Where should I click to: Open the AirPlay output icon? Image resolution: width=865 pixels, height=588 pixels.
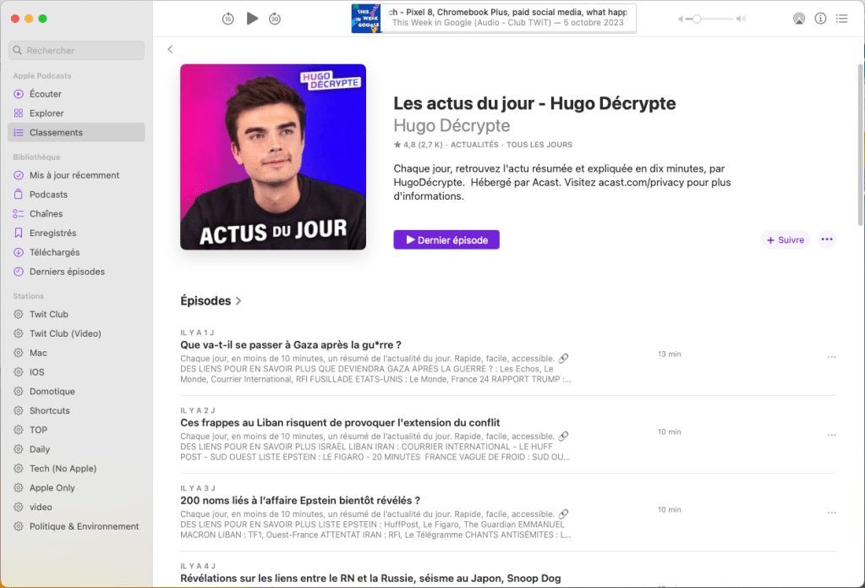[x=799, y=19]
